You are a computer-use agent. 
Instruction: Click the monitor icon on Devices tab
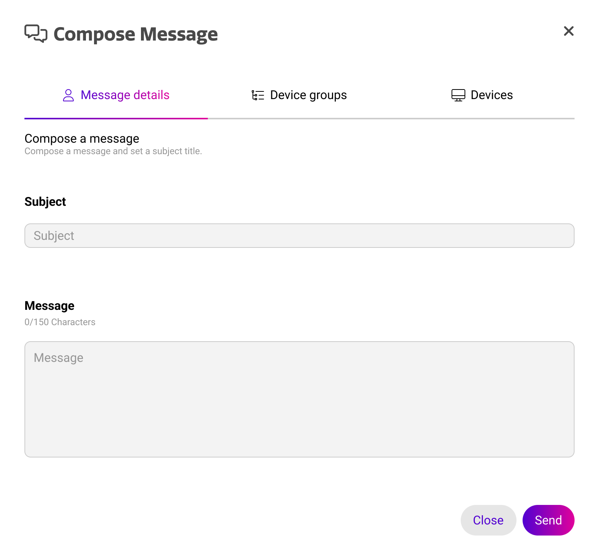[458, 95]
